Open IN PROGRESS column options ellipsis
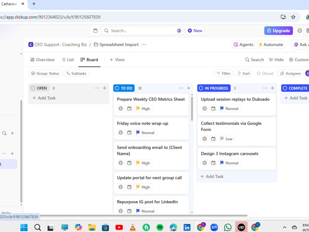309x232 pixels. point(265,88)
